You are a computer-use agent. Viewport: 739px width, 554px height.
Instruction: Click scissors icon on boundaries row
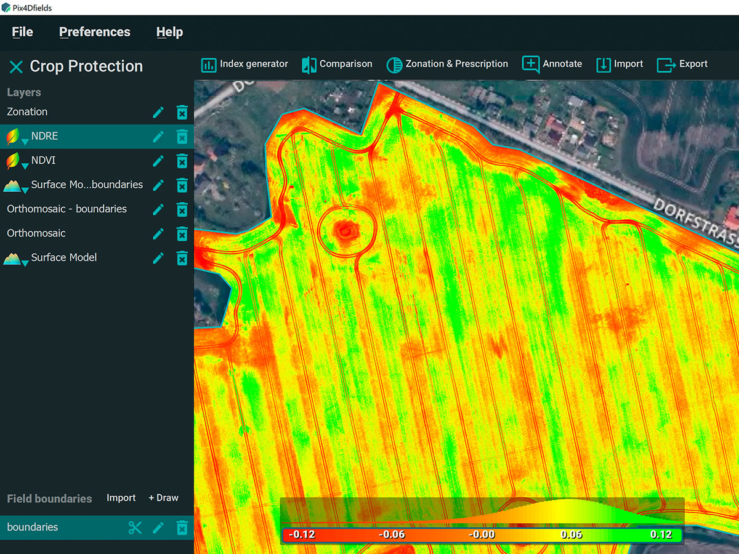coord(135,528)
